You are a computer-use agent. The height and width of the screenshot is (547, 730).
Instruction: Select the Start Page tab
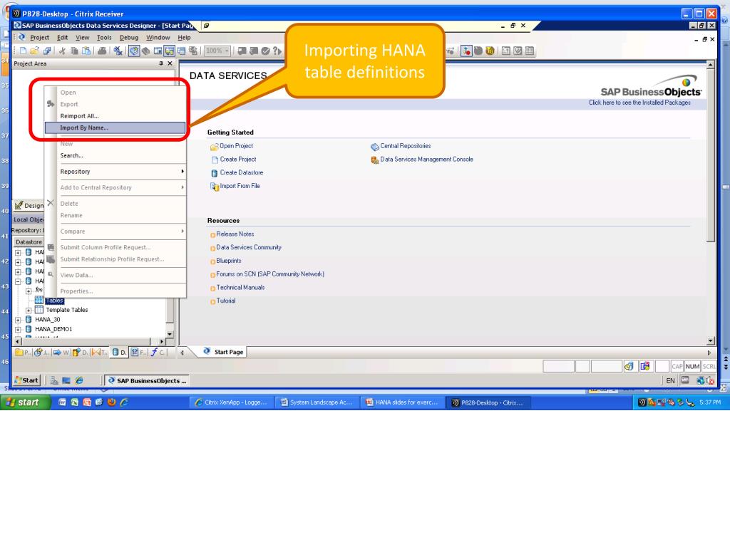pyautogui.click(x=225, y=352)
